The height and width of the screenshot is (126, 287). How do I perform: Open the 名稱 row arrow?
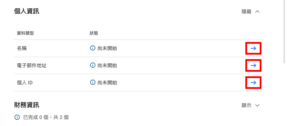click(253, 48)
